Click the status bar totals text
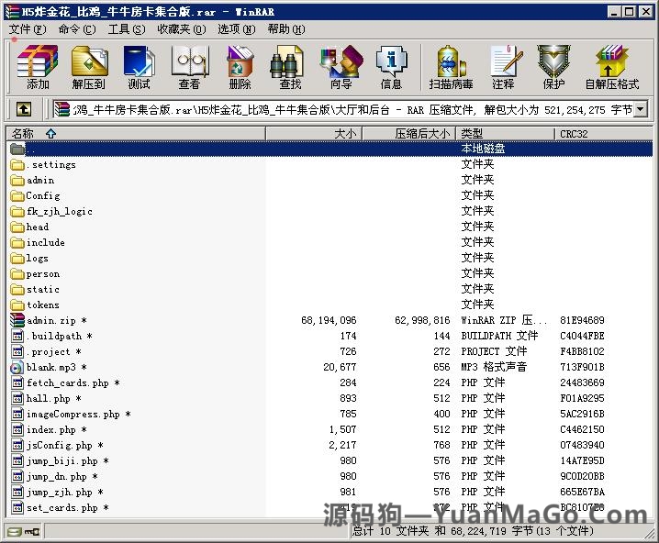 coord(473,531)
